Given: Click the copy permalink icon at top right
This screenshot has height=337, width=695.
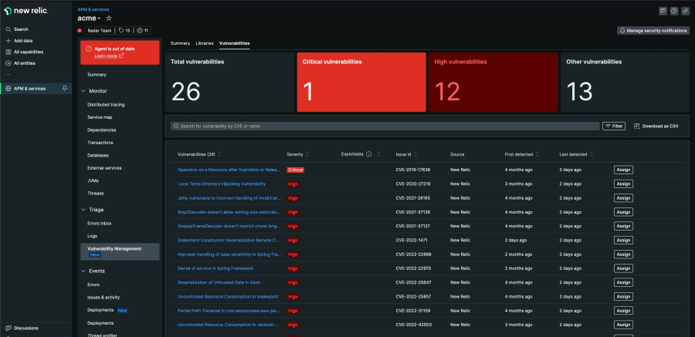Looking at the screenshot, I should click(685, 11).
